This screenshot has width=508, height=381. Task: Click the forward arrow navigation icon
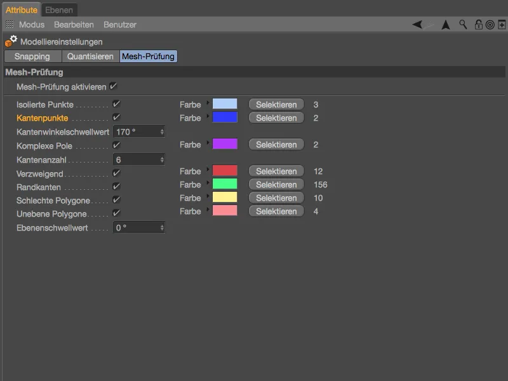(x=429, y=25)
